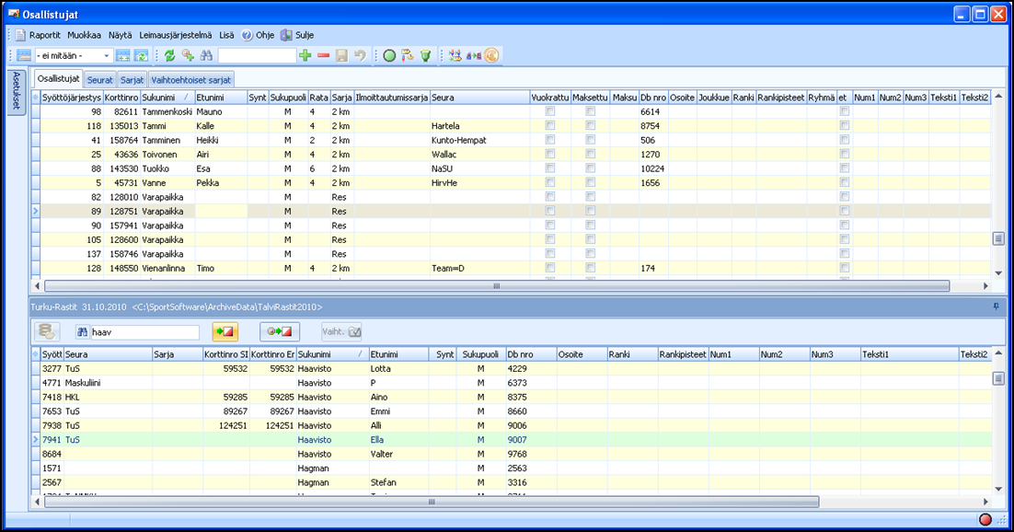This screenshot has height=532, width=1014.
Task: Click the undo arrow icon
Action: point(360,55)
